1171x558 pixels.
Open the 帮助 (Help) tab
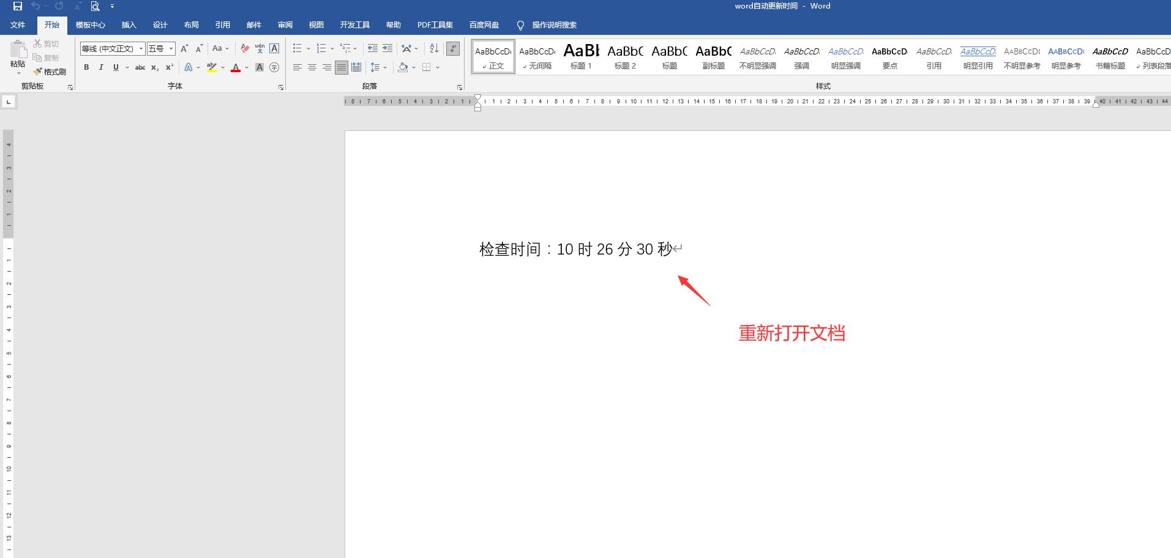394,25
